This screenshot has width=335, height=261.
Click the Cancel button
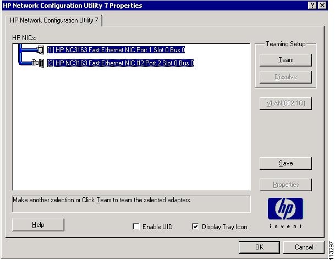click(x=304, y=247)
